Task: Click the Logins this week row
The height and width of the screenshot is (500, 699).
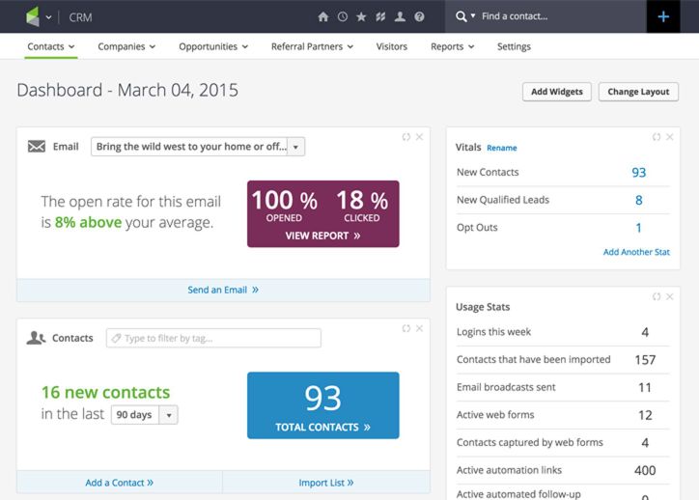Action: (563, 332)
